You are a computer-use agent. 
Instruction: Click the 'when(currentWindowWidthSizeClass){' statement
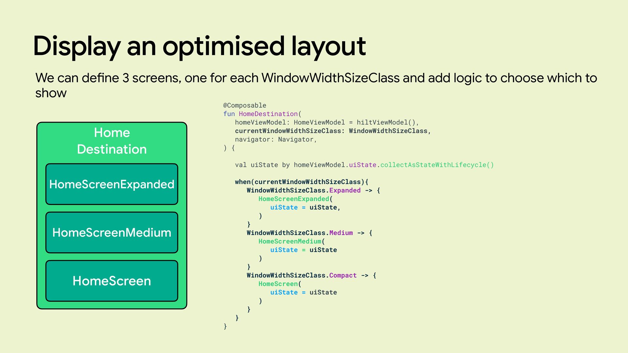click(301, 182)
